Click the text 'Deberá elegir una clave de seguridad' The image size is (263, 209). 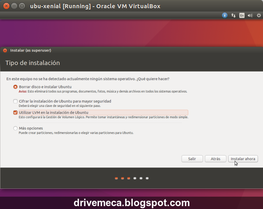coord(60,106)
